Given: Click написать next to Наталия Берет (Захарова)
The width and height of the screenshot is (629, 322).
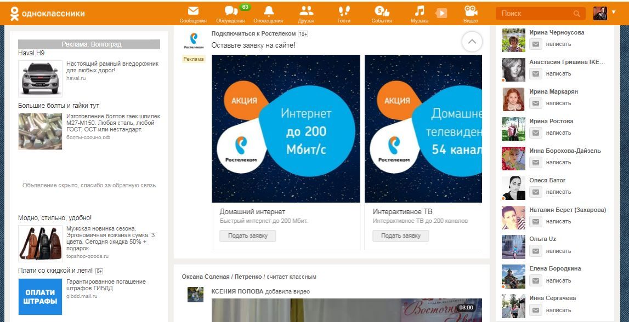Looking at the screenshot, I should pos(558,221).
